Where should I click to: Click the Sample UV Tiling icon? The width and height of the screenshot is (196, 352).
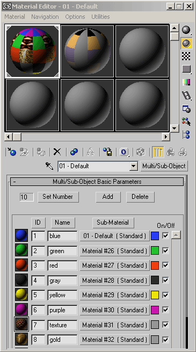click(186, 69)
